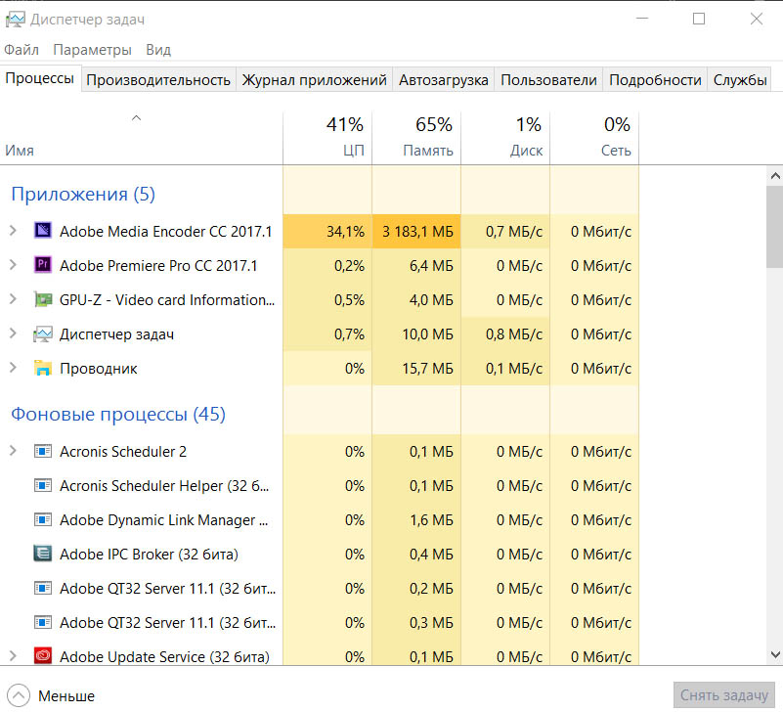Click the 0,5% CPU cell
783x712 pixels.
pyautogui.click(x=327, y=300)
